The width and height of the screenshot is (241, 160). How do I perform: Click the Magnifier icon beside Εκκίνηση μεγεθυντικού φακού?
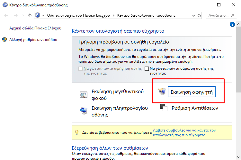click(83, 95)
